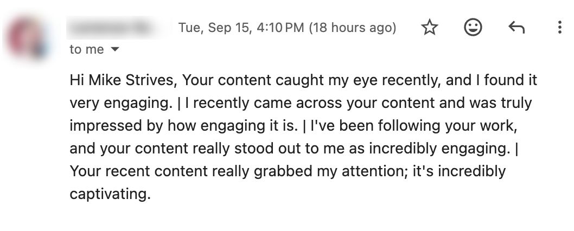Reply using the curved arrow icon
Viewport: 574px width, 231px height.
click(516, 28)
